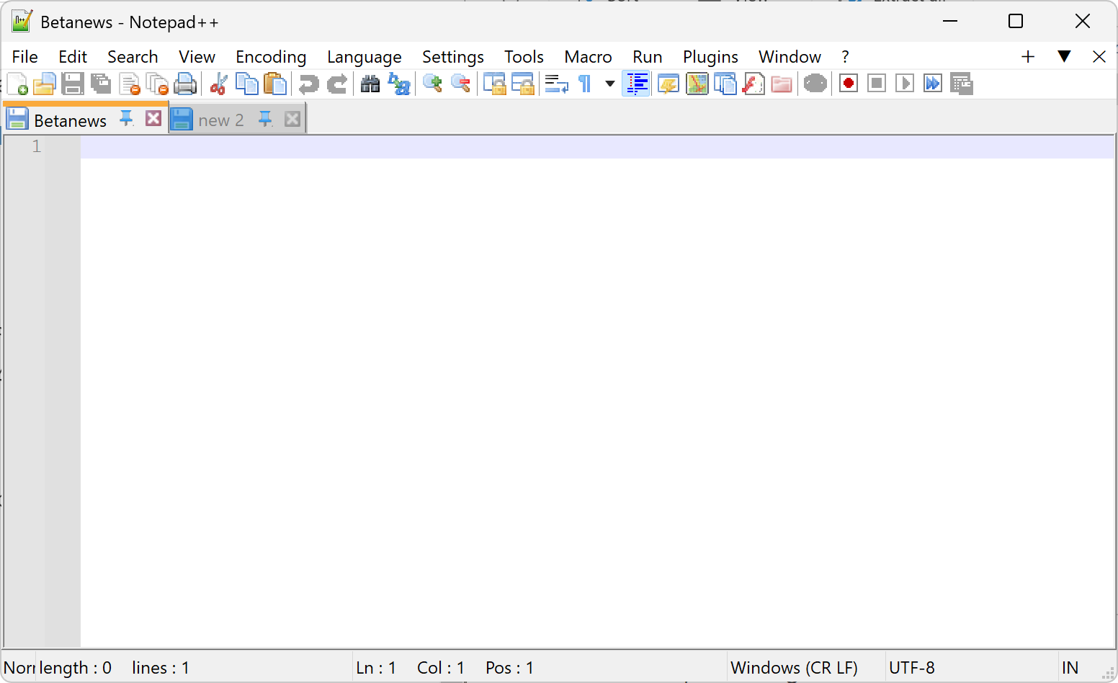Switch to the new 2 tab

[220, 120]
